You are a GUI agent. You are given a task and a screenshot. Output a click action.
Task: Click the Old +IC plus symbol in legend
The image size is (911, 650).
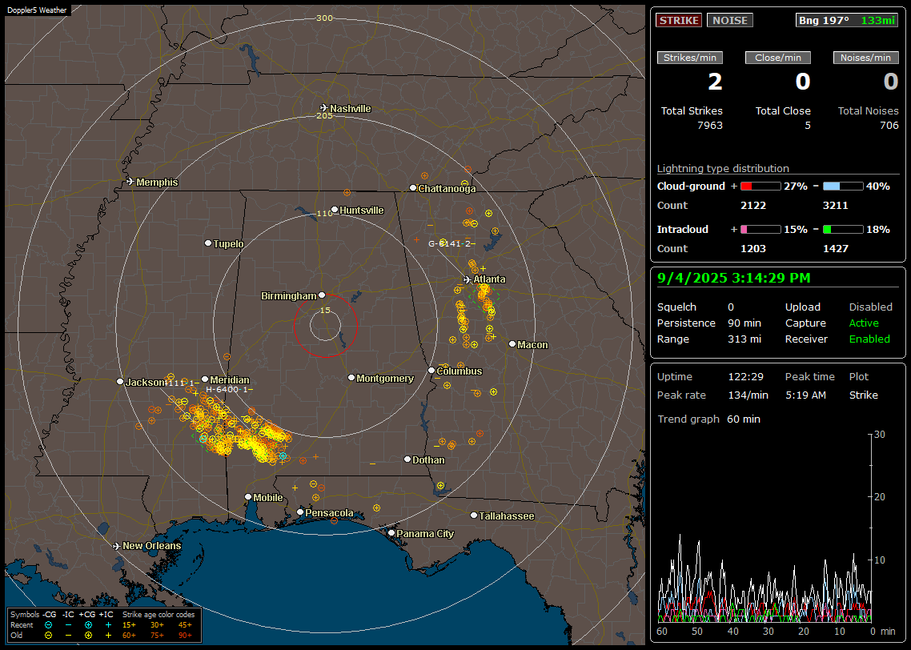click(x=108, y=636)
